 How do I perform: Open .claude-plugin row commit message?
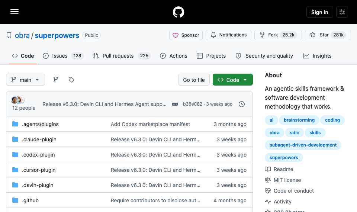(x=155, y=139)
